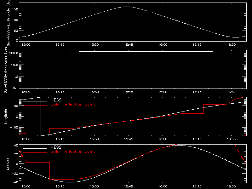Select HESSI legend label in Longitude plot

[56, 100]
